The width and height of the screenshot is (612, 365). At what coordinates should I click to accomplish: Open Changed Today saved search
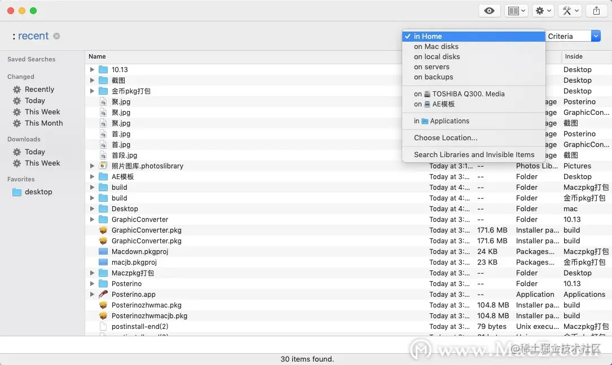[x=35, y=101]
